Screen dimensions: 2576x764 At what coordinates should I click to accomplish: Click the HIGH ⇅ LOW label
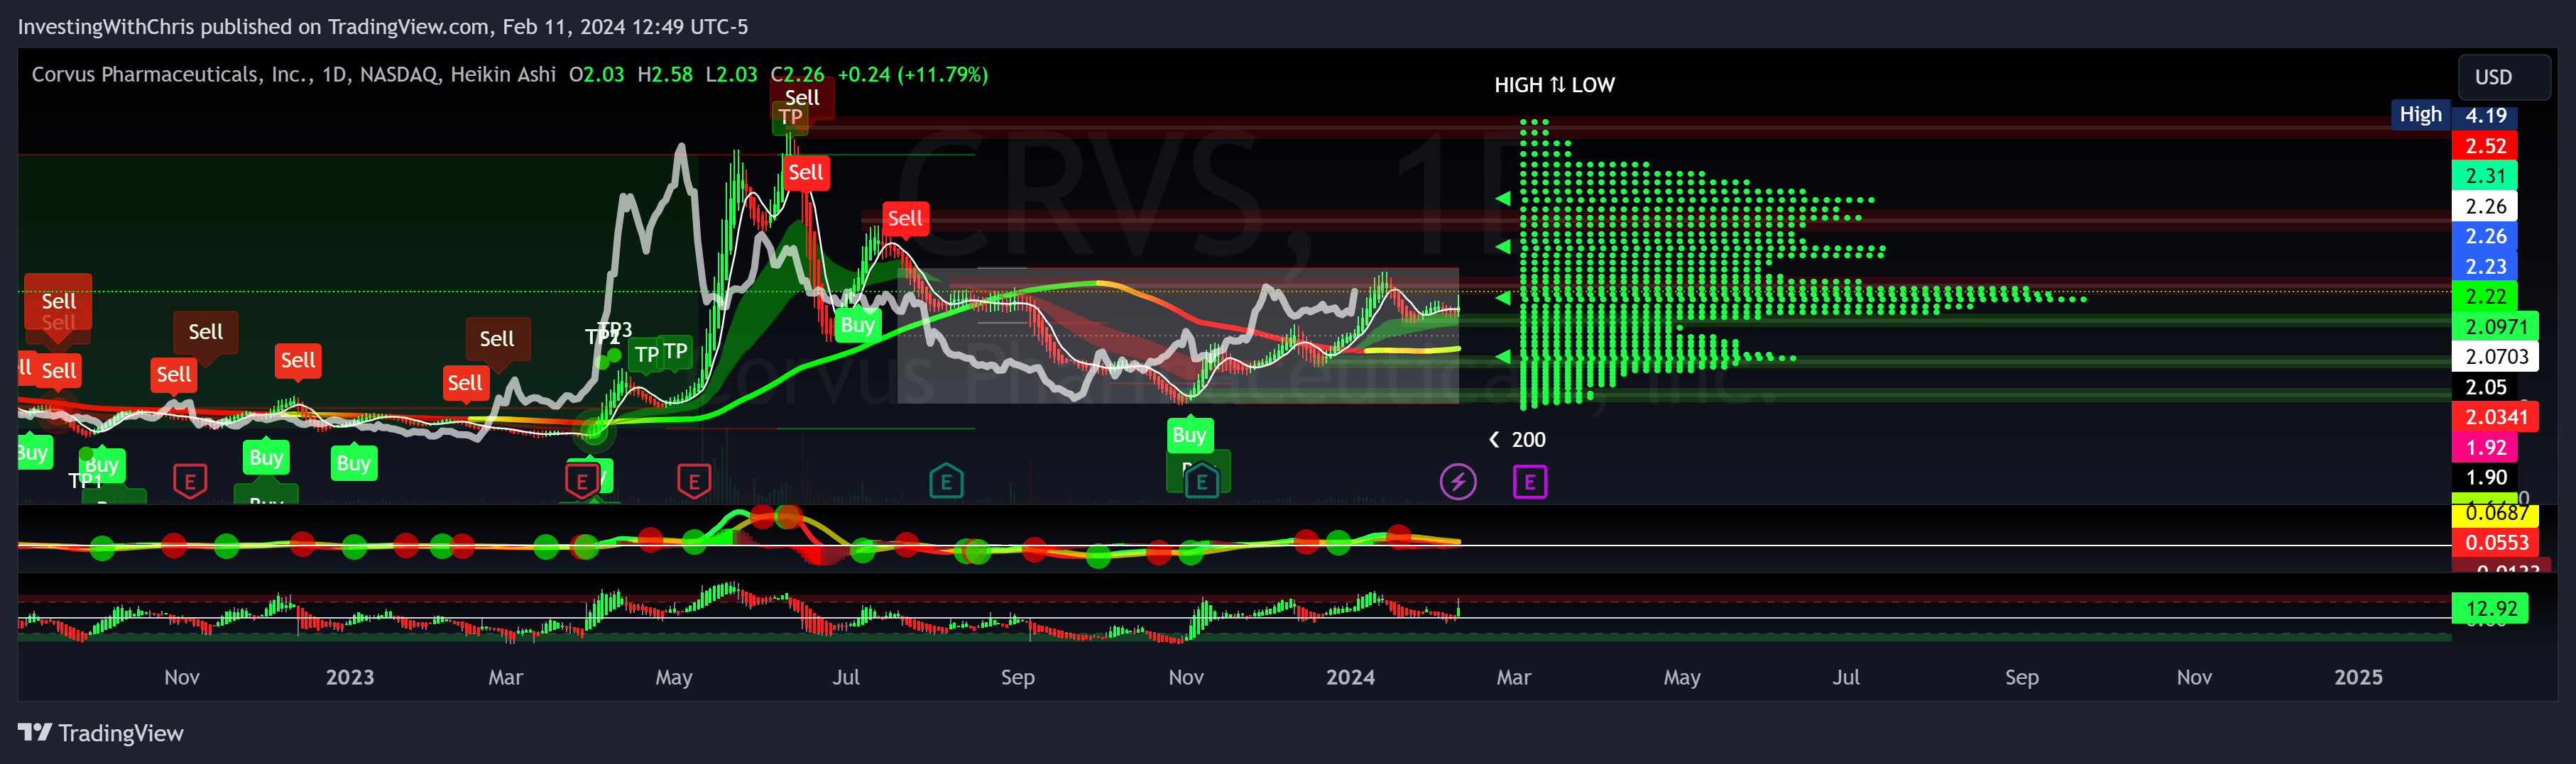tap(1554, 85)
